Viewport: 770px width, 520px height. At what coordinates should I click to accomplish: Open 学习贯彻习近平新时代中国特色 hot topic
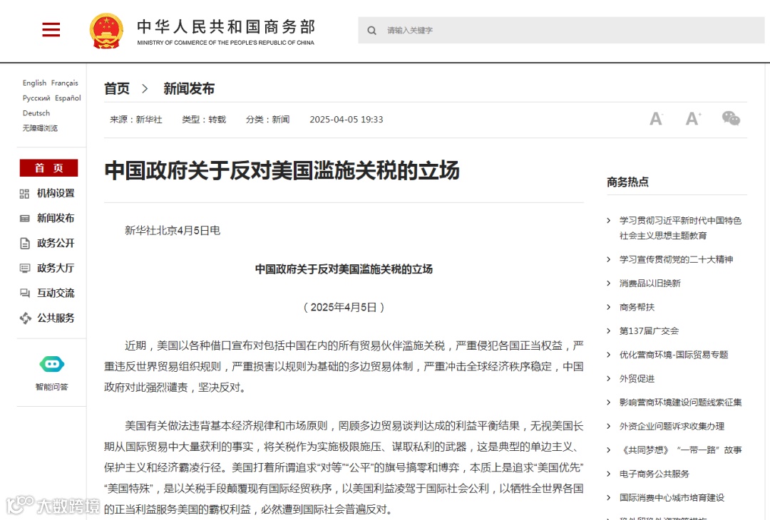[680, 228]
